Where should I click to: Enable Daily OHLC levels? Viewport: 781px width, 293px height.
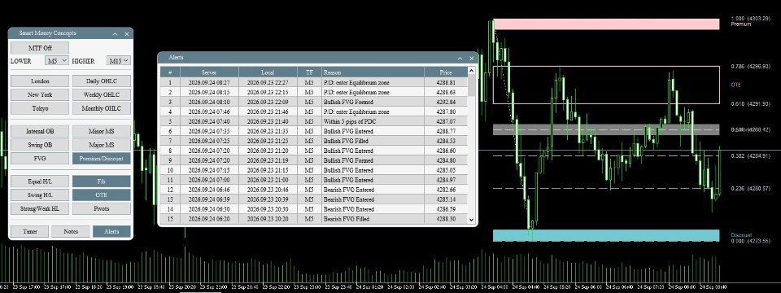pos(102,81)
